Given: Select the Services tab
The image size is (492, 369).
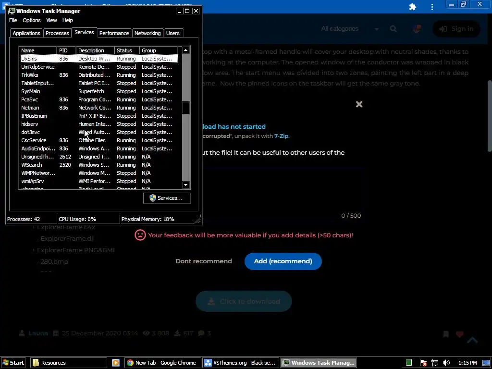Looking at the screenshot, I should point(84,32).
